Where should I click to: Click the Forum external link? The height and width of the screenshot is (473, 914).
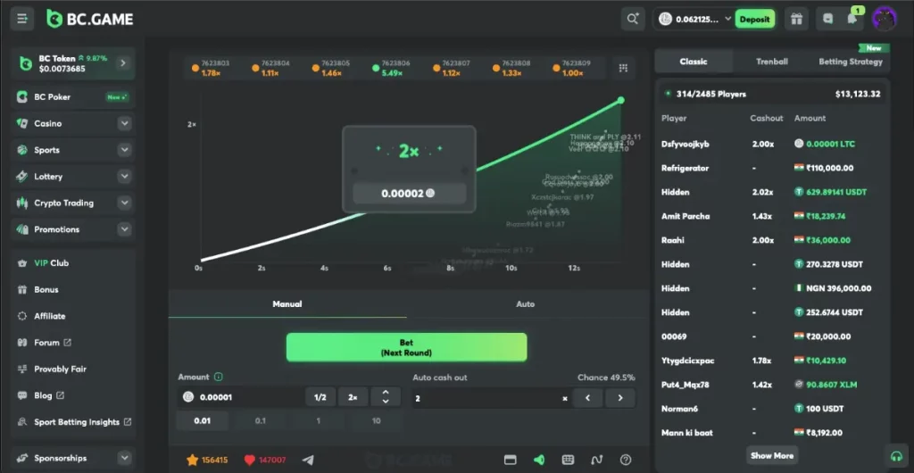[x=53, y=343]
